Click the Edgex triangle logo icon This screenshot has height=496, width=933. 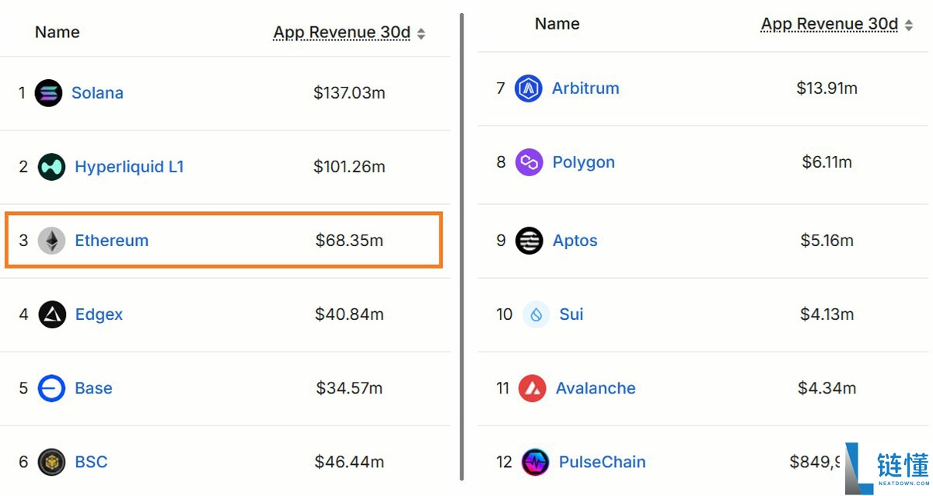(52, 314)
